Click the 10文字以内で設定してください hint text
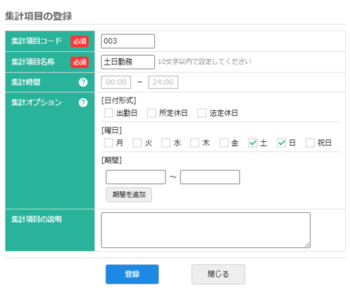Viewport: 350px width, 291px height. pos(204,62)
